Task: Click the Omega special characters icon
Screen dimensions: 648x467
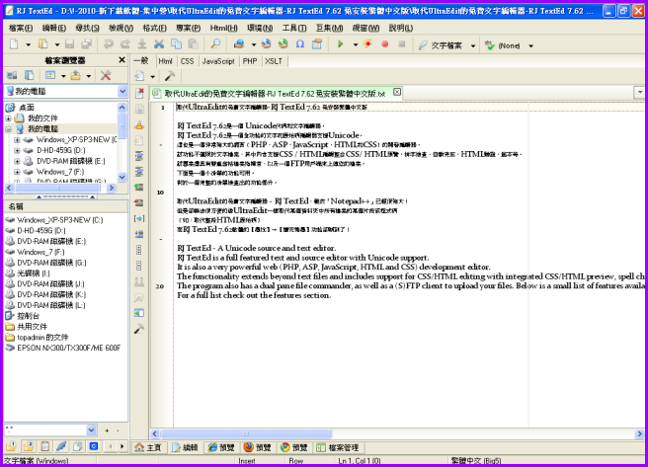Action: (300, 45)
